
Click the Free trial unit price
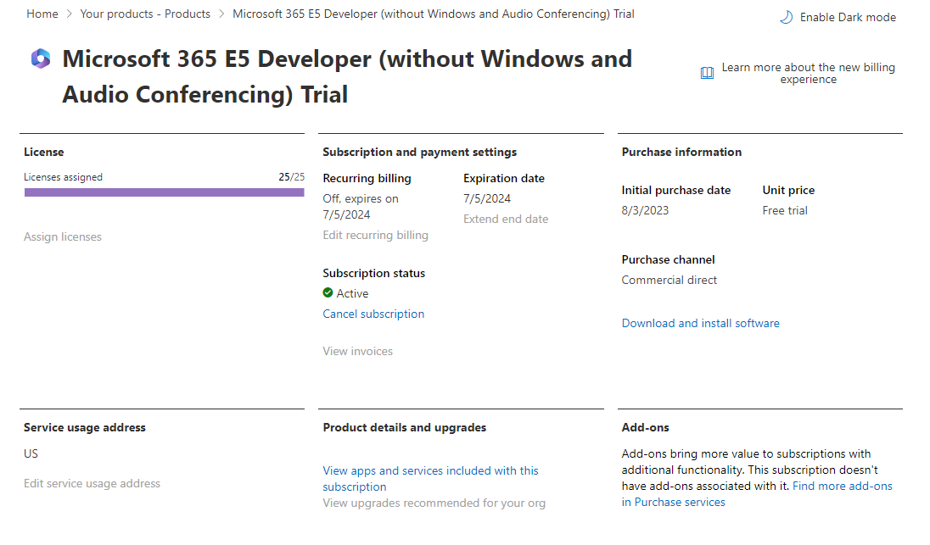pyautogui.click(x=785, y=211)
